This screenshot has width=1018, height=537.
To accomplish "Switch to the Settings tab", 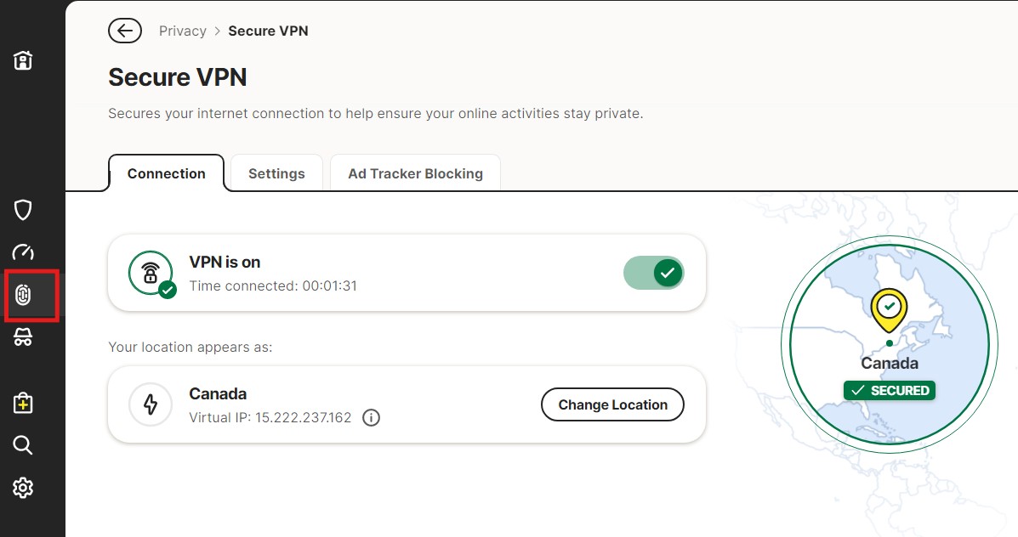I will pyautogui.click(x=276, y=173).
